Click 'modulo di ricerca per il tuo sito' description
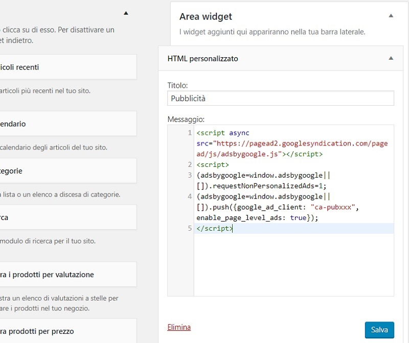Image resolution: width=409 pixels, height=343 pixels. 48,241
